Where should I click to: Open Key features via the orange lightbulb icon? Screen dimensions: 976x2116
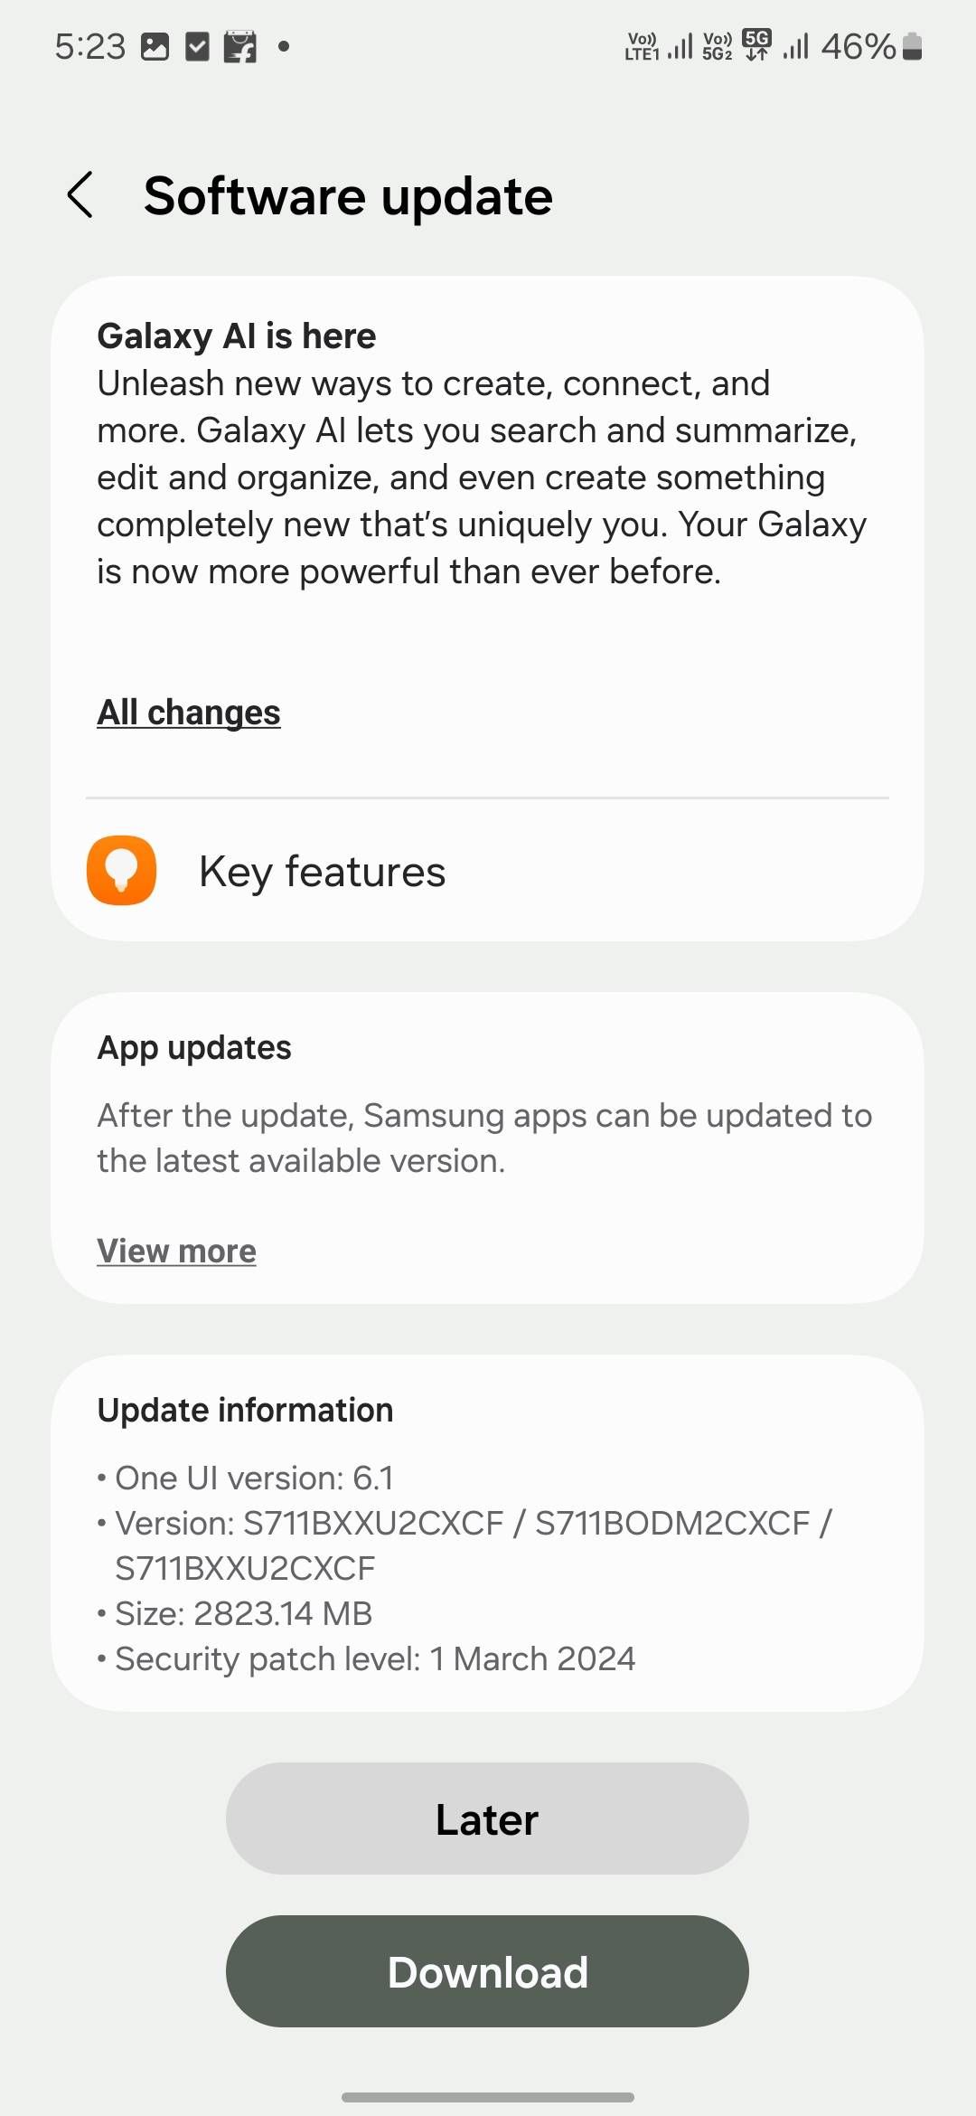pos(122,870)
